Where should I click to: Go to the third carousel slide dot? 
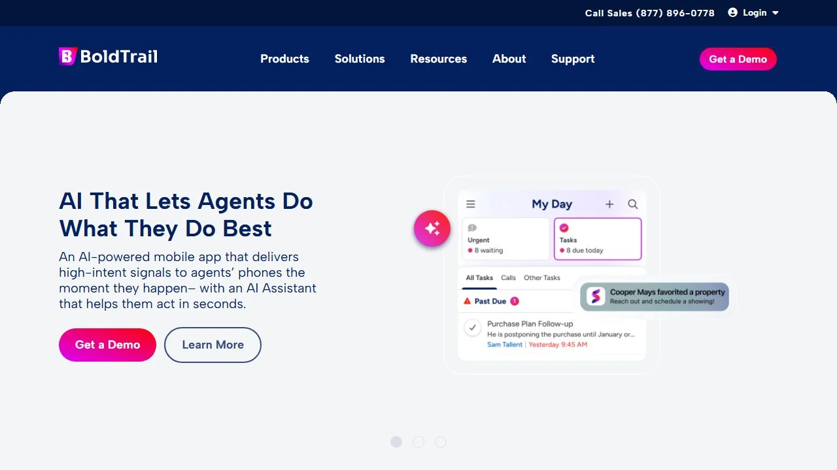pyautogui.click(x=441, y=442)
